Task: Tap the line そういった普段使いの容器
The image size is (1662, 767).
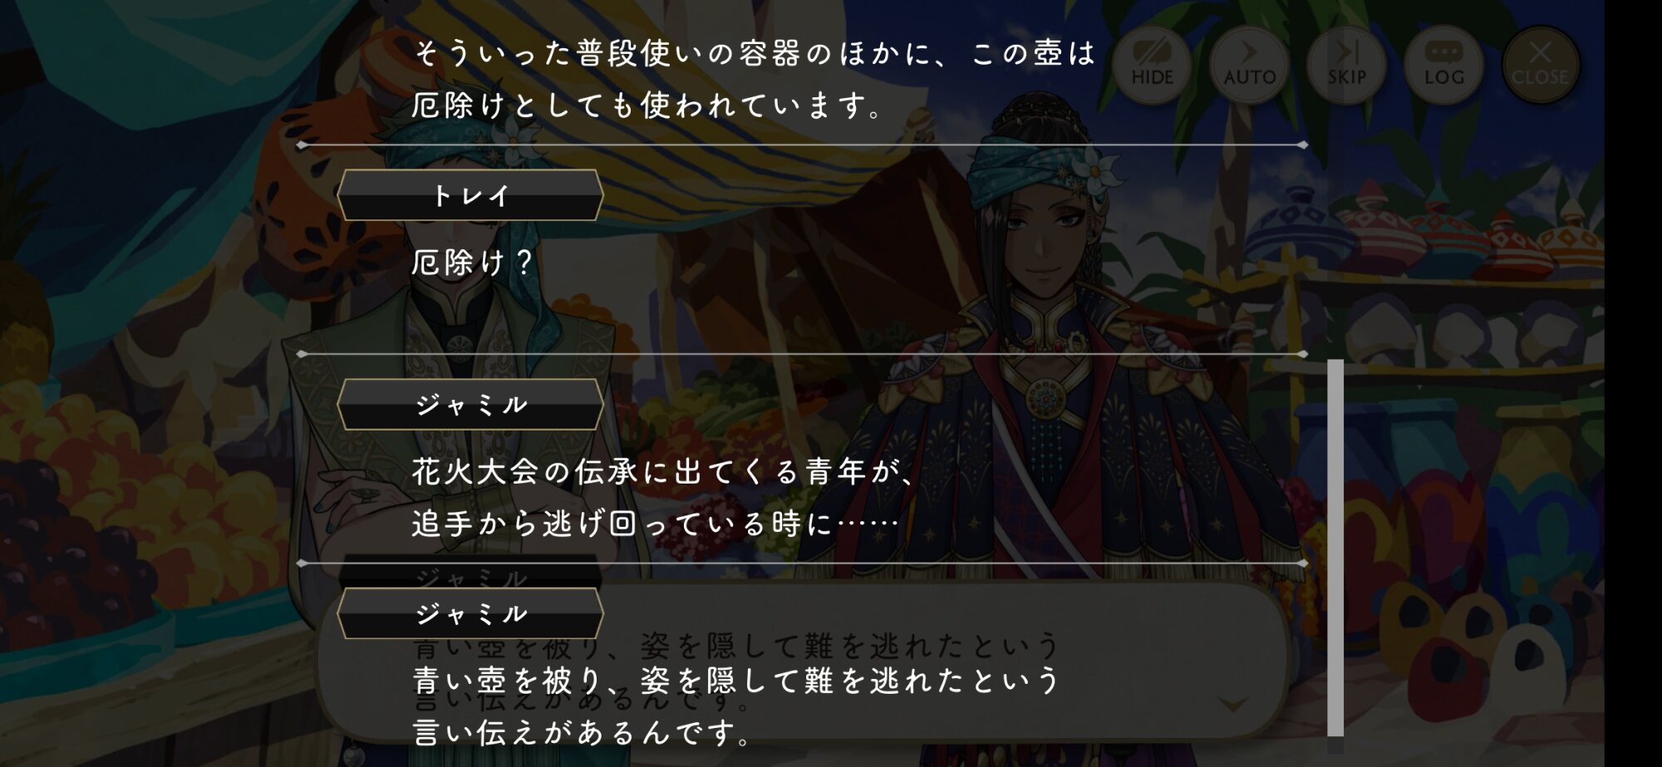Action: pos(755,54)
